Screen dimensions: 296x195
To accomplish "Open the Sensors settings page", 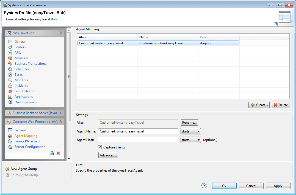I will (x=20, y=47).
